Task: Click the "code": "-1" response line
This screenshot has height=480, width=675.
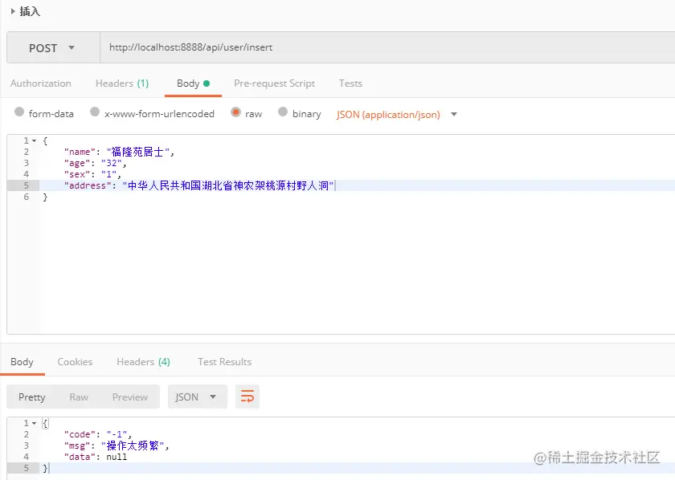Action: pos(98,434)
